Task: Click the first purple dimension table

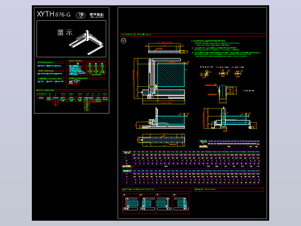Action: [x=191, y=159]
